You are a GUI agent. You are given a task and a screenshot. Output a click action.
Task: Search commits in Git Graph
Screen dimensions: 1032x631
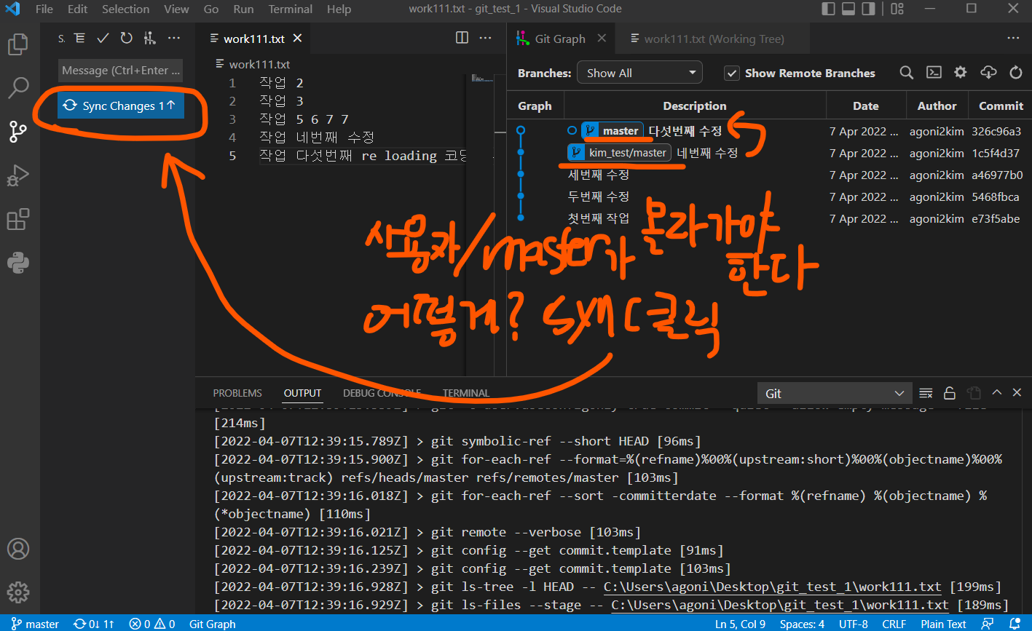906,72
